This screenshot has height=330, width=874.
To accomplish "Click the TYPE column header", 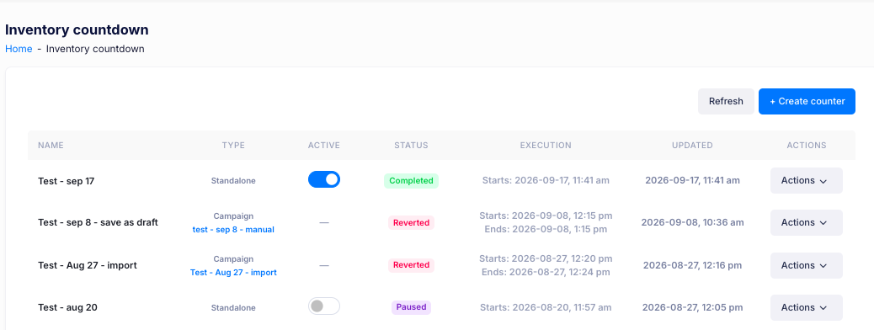I will click(x=233, y=145).
